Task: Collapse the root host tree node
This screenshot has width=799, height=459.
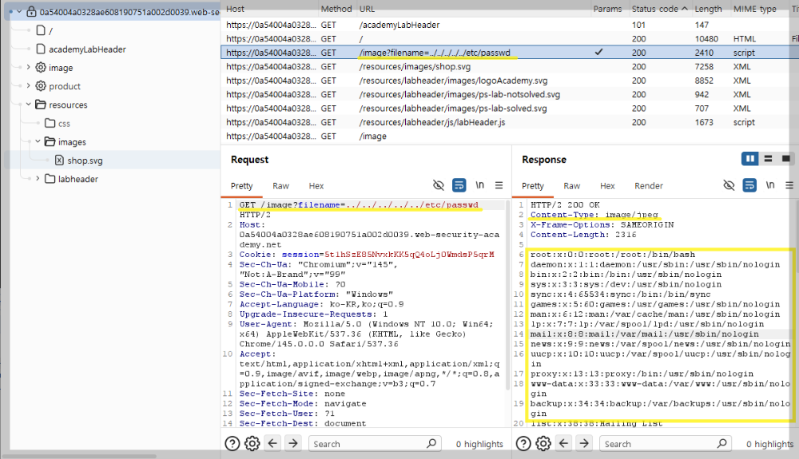Action: [x=19, y=11]
